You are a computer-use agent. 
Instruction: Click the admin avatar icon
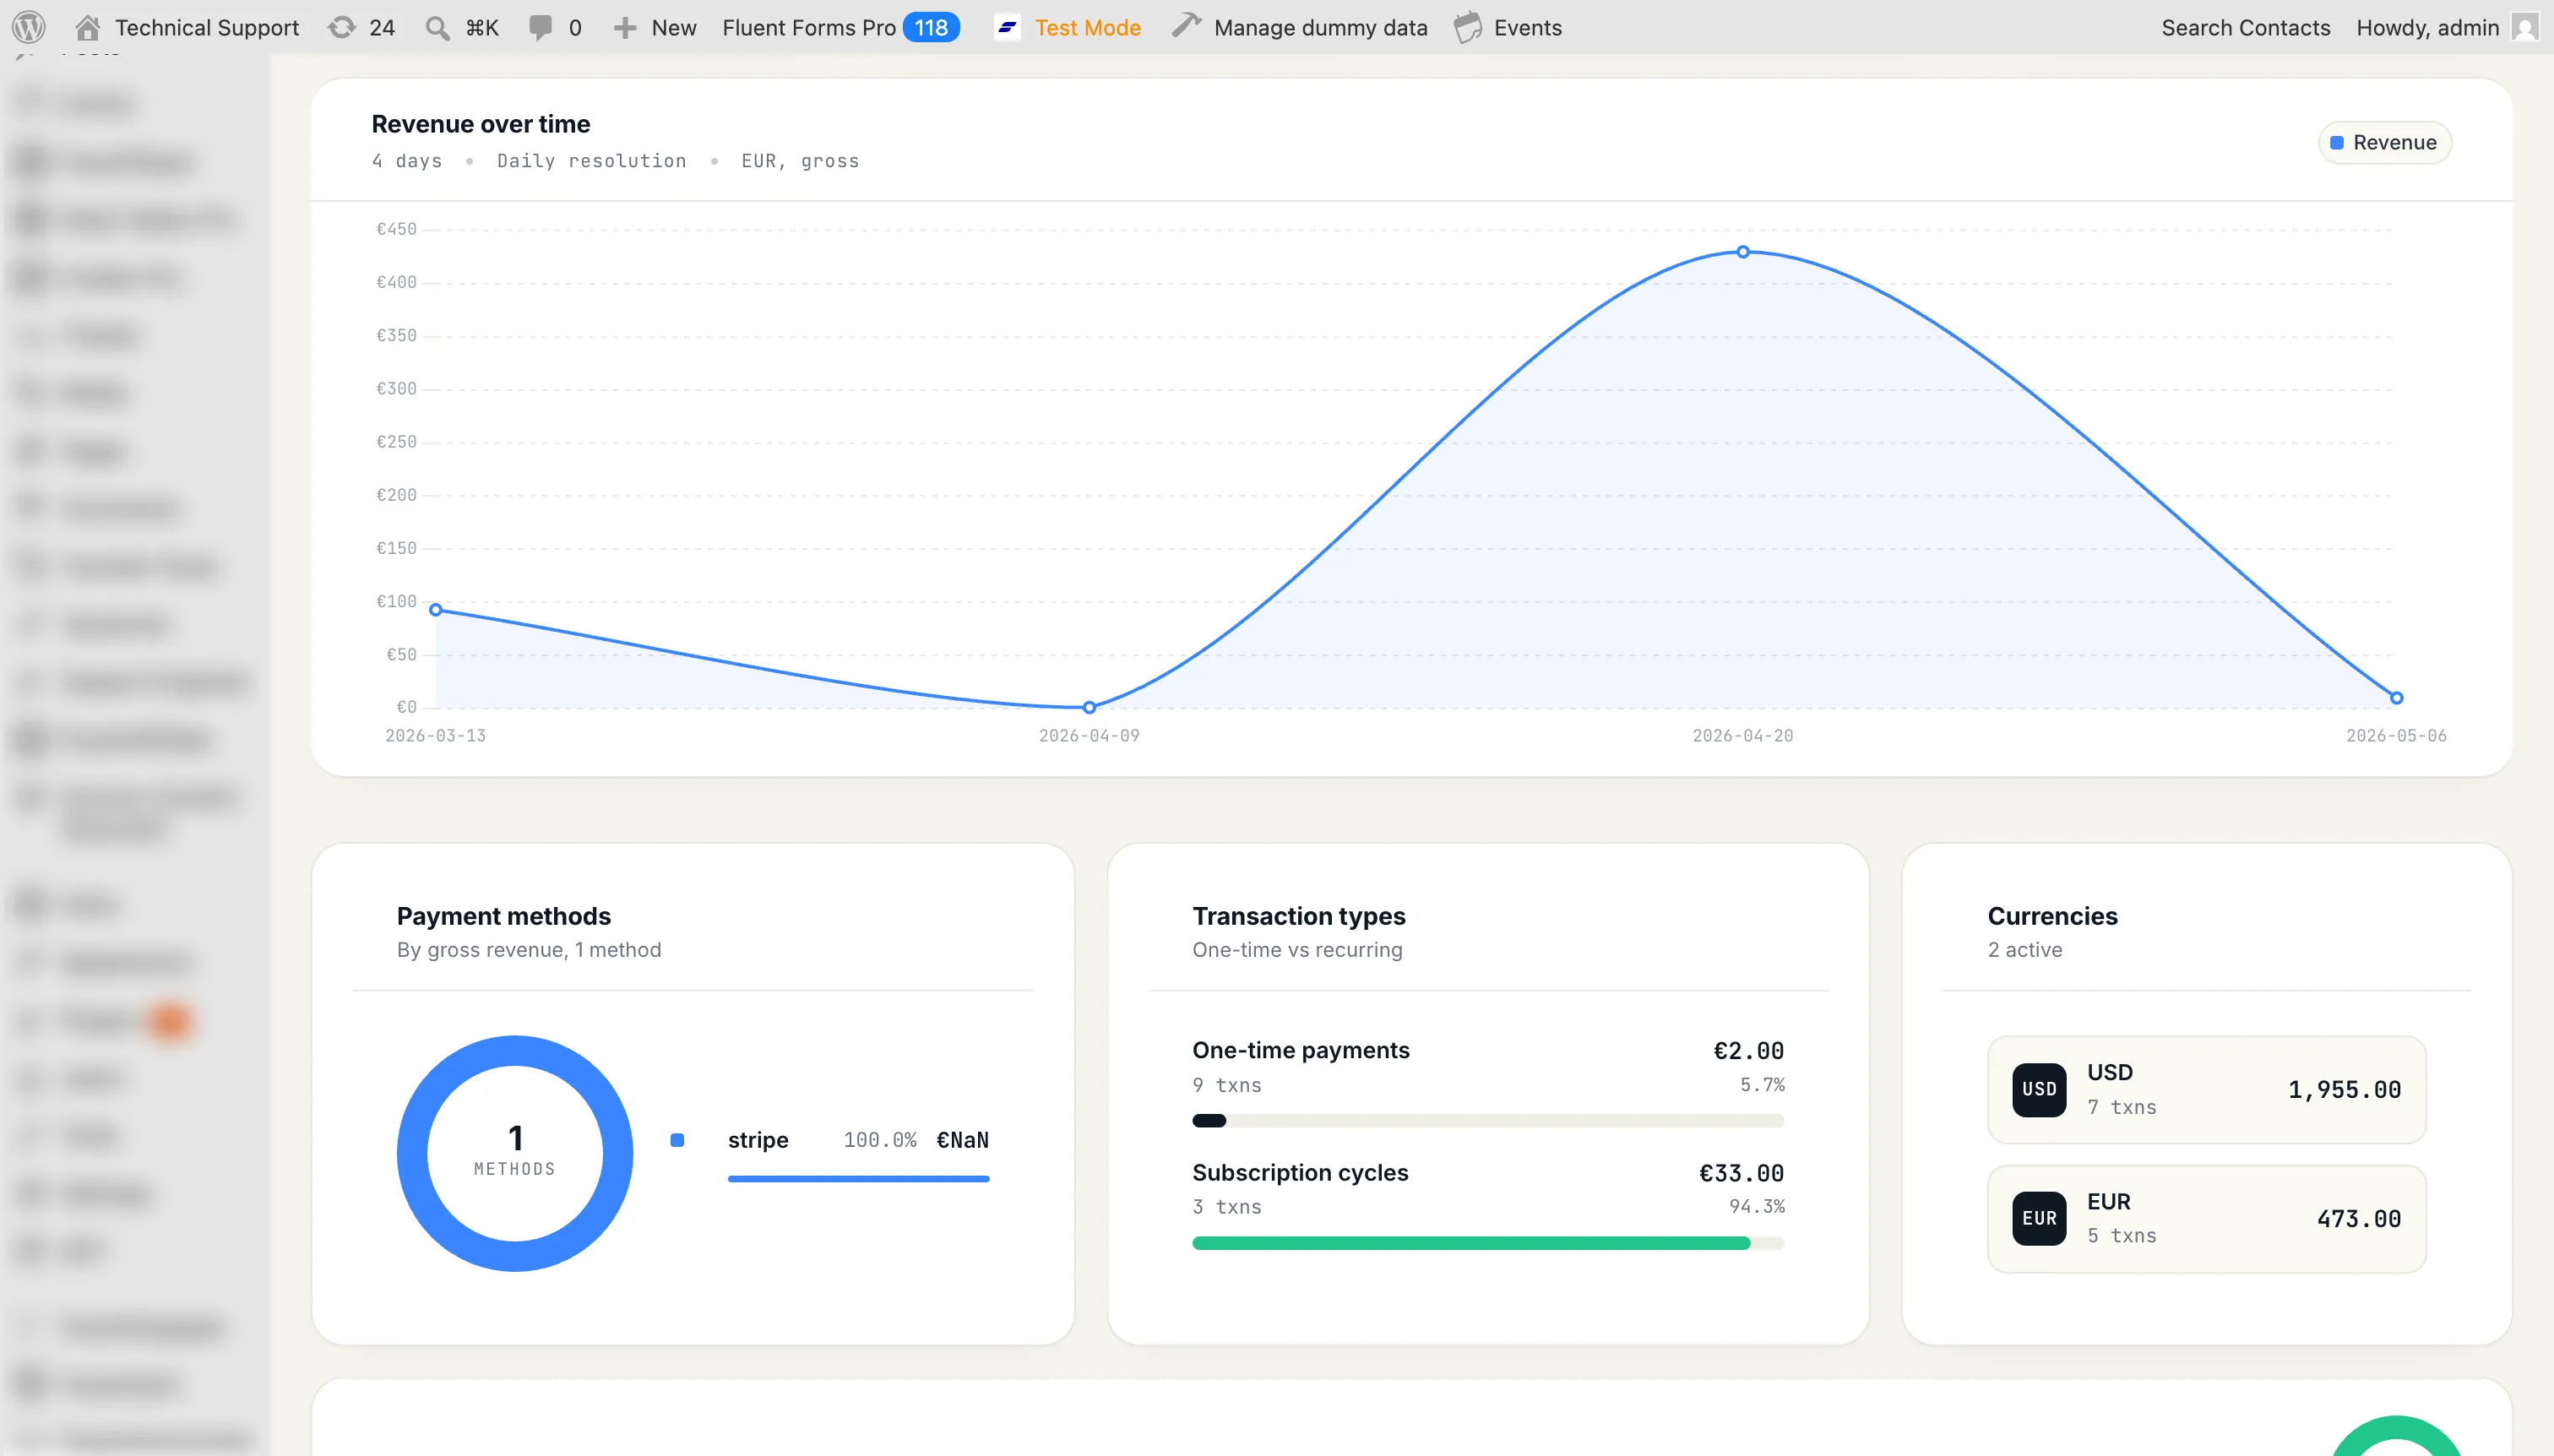[x=2525, y=27]
